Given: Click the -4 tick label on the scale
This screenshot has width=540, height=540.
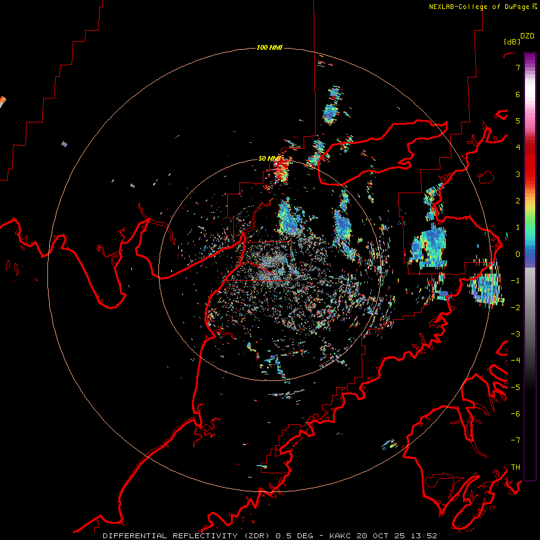Looking at the screenshot, I should (515, 361).
